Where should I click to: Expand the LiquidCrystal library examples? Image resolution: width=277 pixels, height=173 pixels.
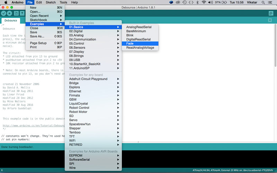coord(93,103)
